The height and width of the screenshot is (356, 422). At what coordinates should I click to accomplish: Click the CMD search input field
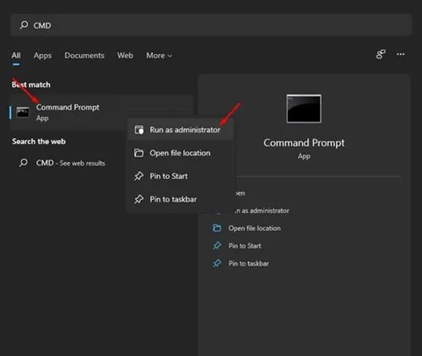point(211,25)
